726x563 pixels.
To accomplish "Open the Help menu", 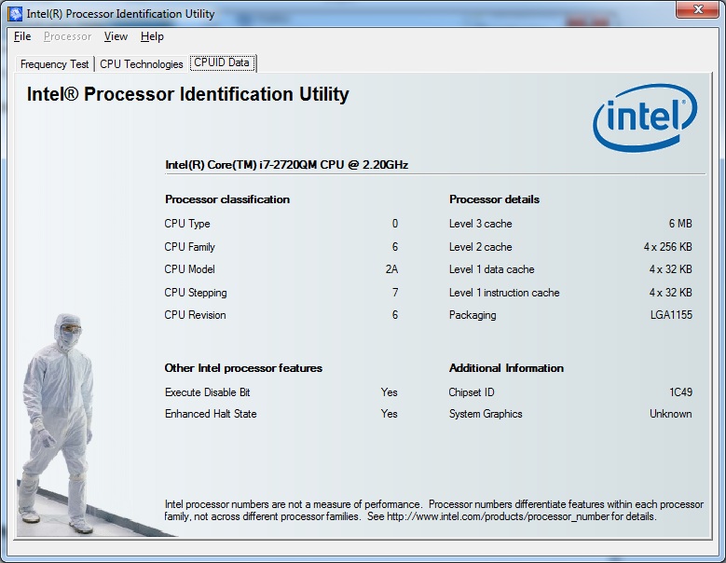I will pyautogui.click(x=152, y=36).
